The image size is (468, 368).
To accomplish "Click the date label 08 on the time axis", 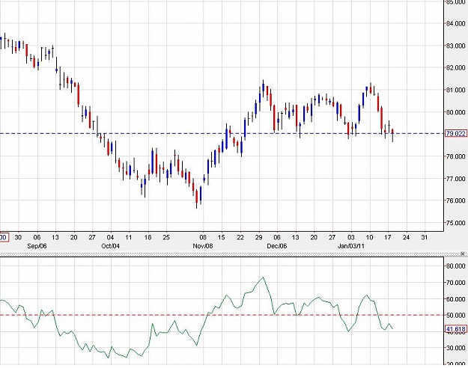I will coord(203,237).
